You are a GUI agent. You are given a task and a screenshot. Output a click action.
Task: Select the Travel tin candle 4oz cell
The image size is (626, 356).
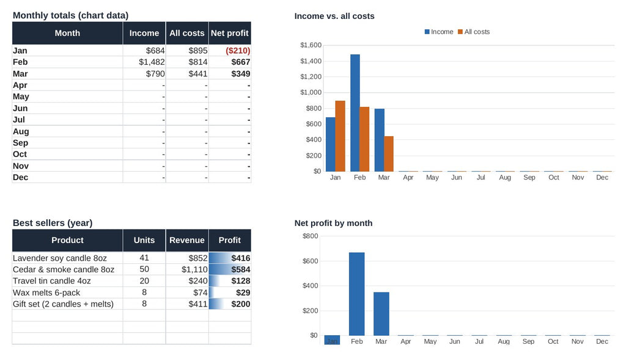click(67, 281)
